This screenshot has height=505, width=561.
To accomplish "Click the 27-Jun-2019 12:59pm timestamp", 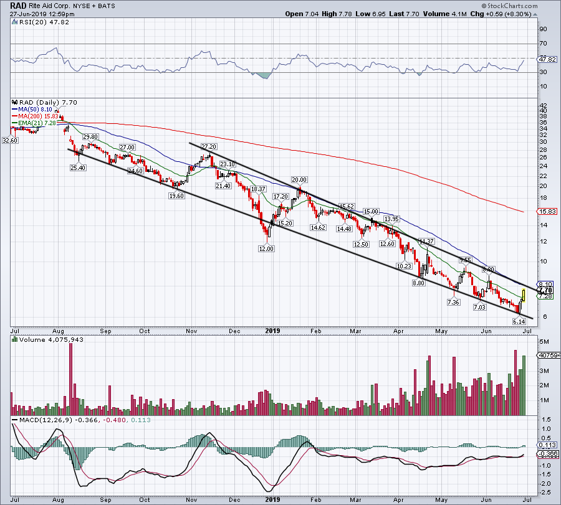I will click(x=42, y=14).
